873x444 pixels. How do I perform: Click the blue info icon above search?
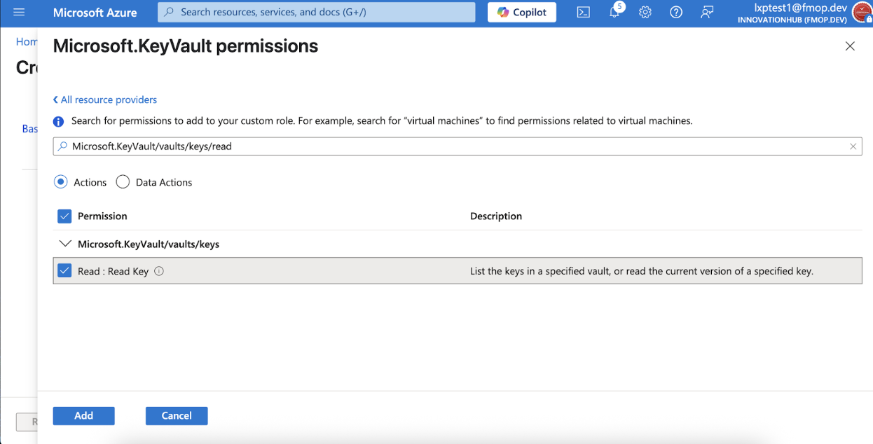tap(59, 121)
